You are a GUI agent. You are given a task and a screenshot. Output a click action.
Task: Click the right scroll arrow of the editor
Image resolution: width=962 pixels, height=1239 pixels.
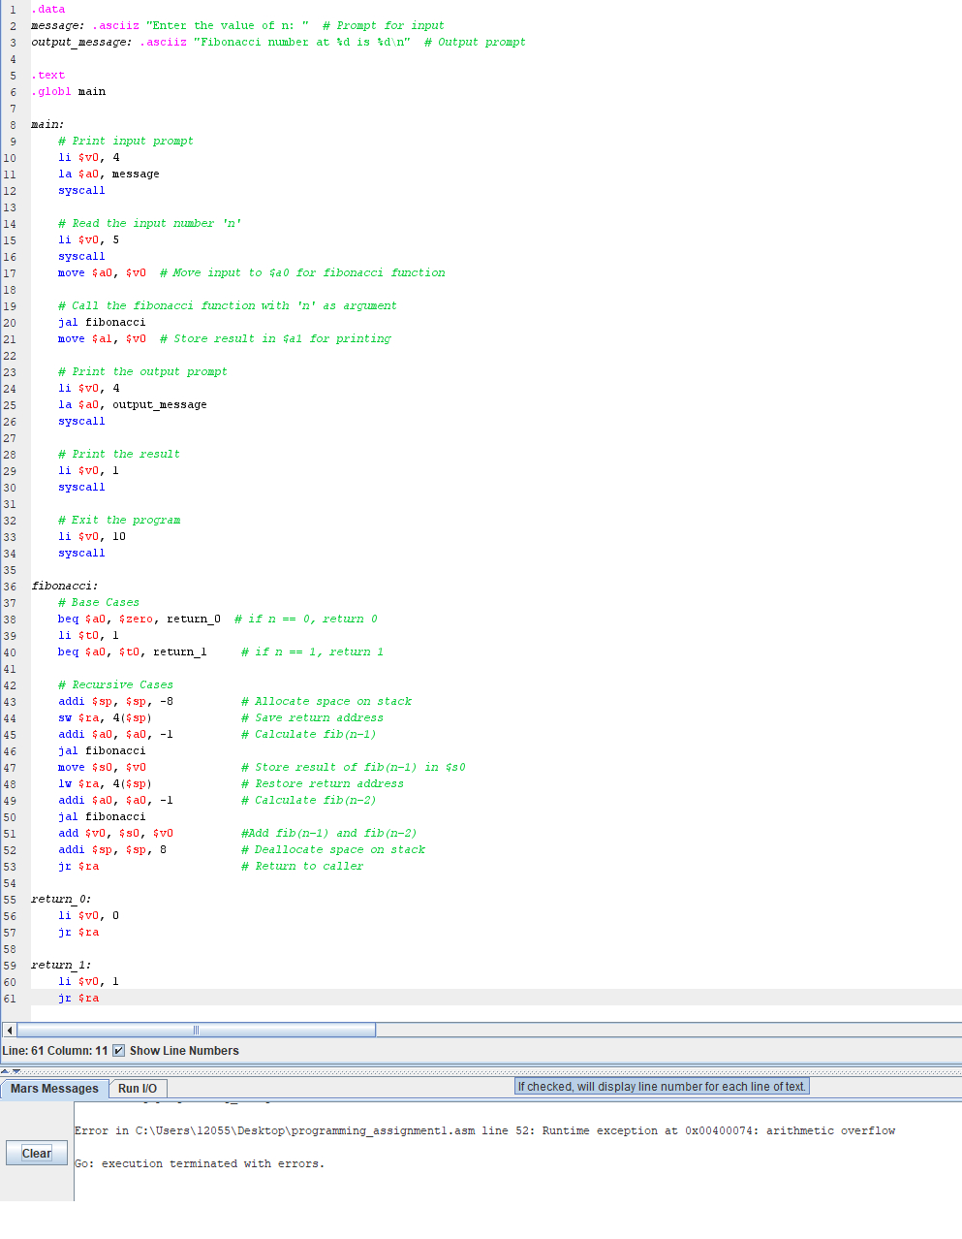(955, 1029)
